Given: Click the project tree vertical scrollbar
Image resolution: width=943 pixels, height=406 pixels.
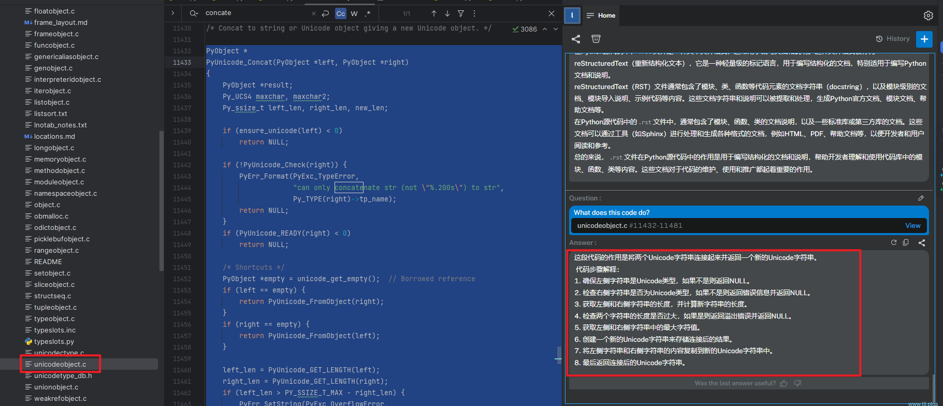Looking at the screenshot, I should click(x=161, y=200).
